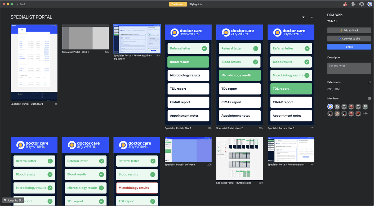The height and width of the screenshot is (206, 374).
Task: Click the 'Web, 1x' project type text
Action: (x=332, y=21)
